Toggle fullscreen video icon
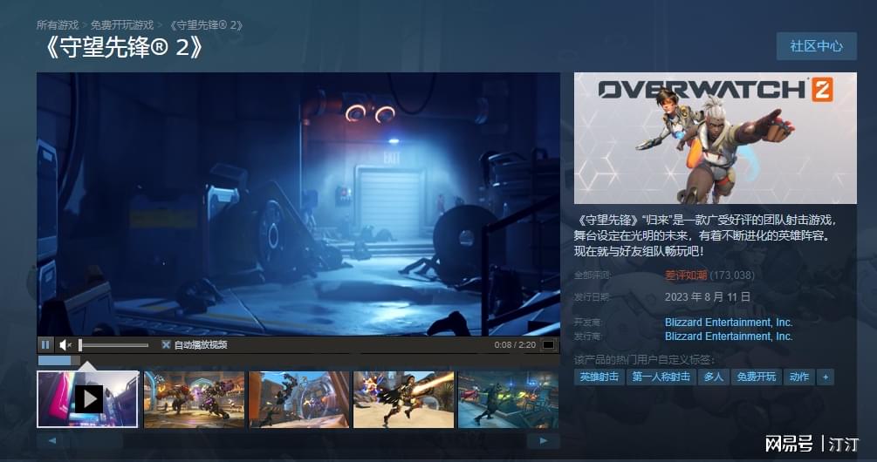Viewport: 877px width, 462px height. [x=549, y=344]
